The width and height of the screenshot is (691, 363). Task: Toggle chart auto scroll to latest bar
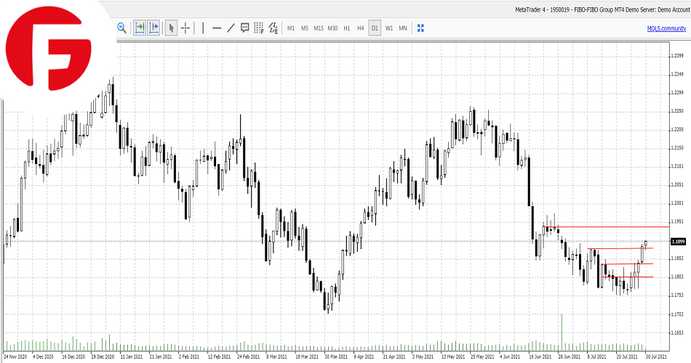pos(140,28)
